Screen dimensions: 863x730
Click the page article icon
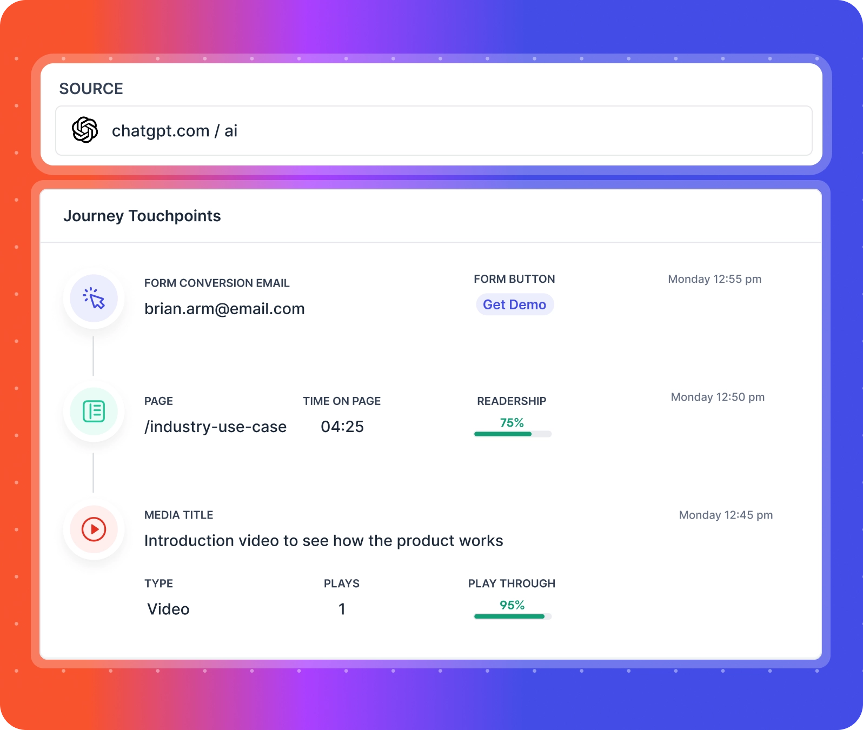[94, 412]
